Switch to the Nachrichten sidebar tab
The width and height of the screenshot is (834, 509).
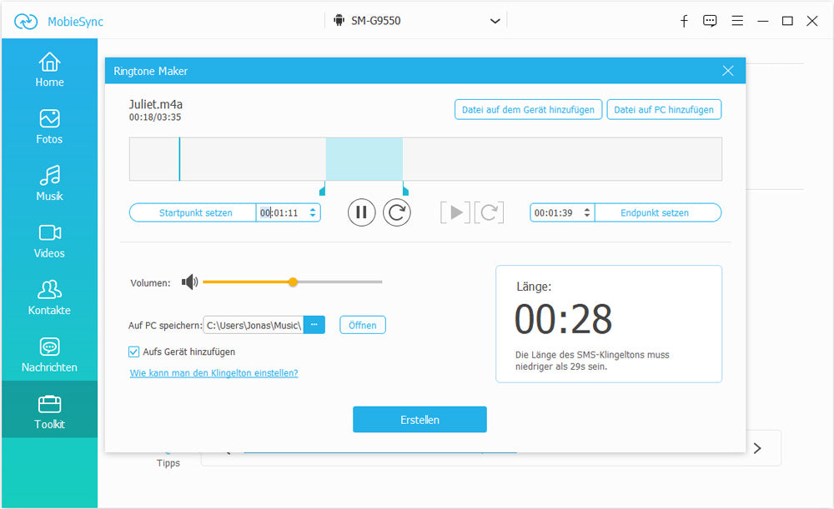(49, 354)
